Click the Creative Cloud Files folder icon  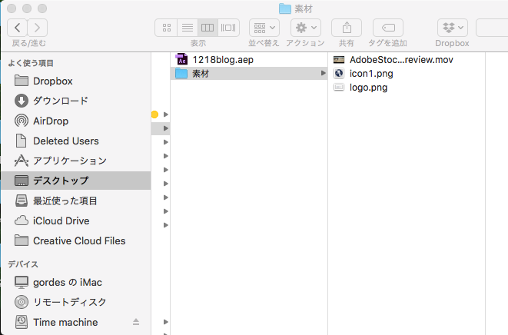[22, 240]
